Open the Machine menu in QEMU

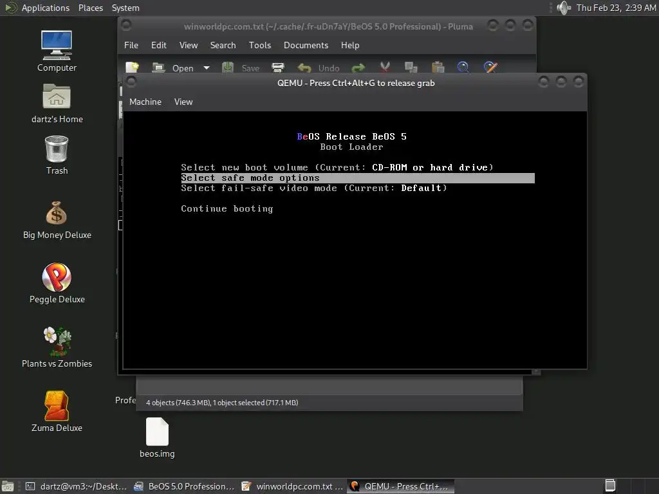[145, 102]
